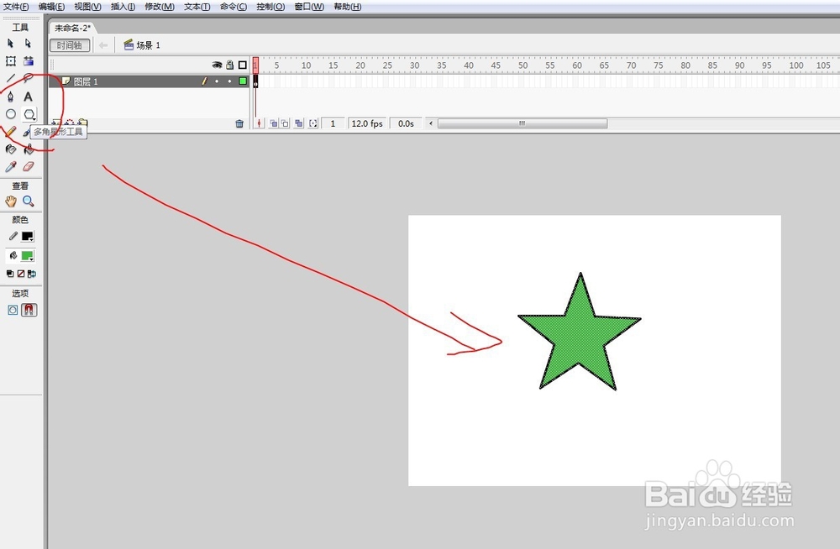
Task: Click Center Frame button in timeline
Action: pyautogui.click(x=260, y=123)
